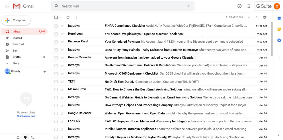The image size is (283, 140).
Task: Click the Compose button
Action: pos(16,20)
